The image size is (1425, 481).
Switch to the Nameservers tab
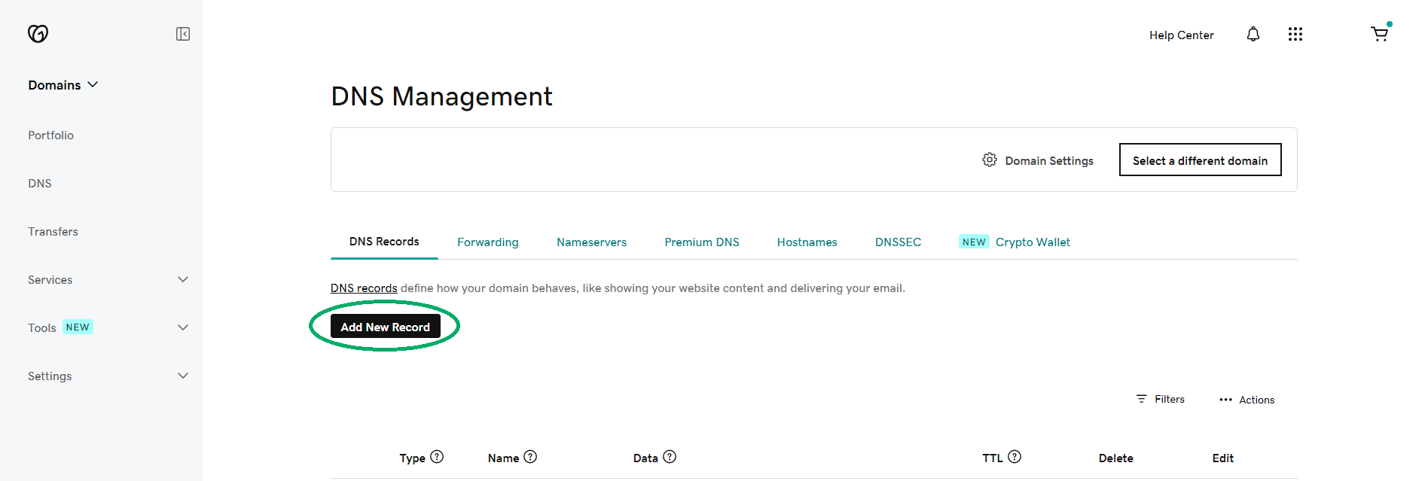pyautogui.click(x=591, y=242)
